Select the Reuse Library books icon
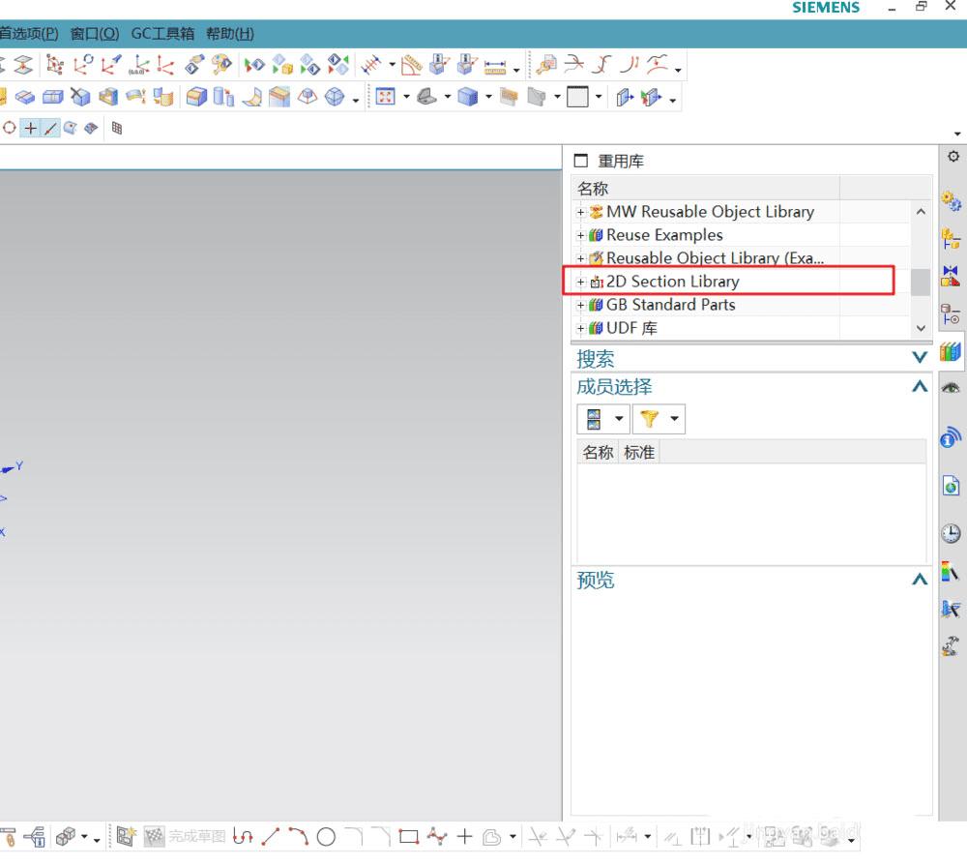This screenshot has height=866, width=967. click(951, 352)
